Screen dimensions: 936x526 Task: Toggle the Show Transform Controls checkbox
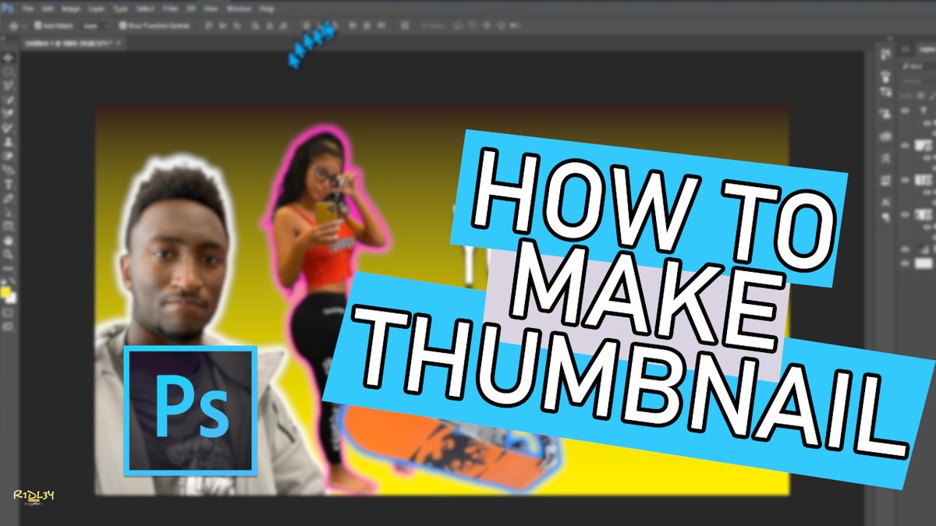[122, 26]
